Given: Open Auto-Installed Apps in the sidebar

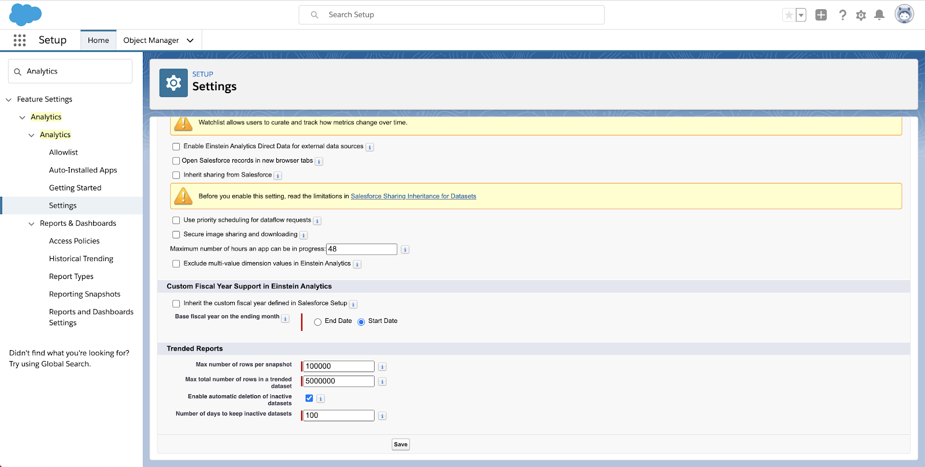Looking at the screenshot, I should (x=83, y=170).
